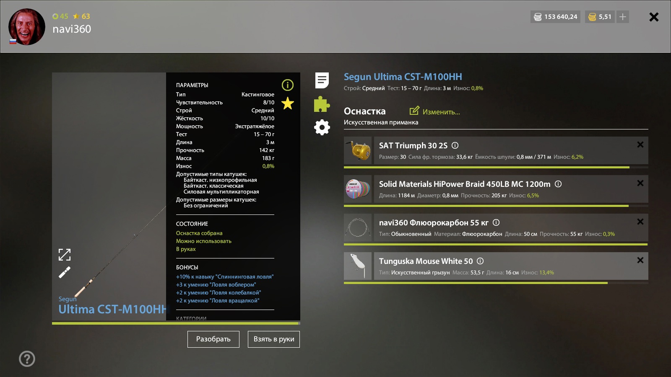
Task: Show info for Tunguska Mouse White 50
Action: click(481, 261)
